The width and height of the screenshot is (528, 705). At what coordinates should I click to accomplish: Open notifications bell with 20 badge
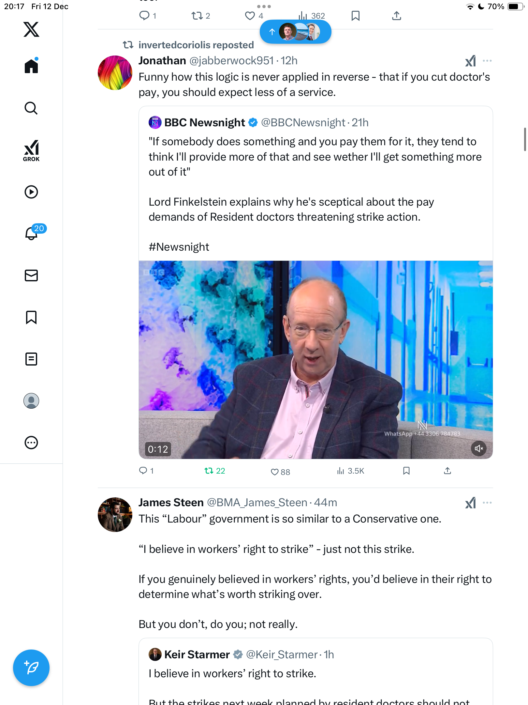(x=32, y=233)
